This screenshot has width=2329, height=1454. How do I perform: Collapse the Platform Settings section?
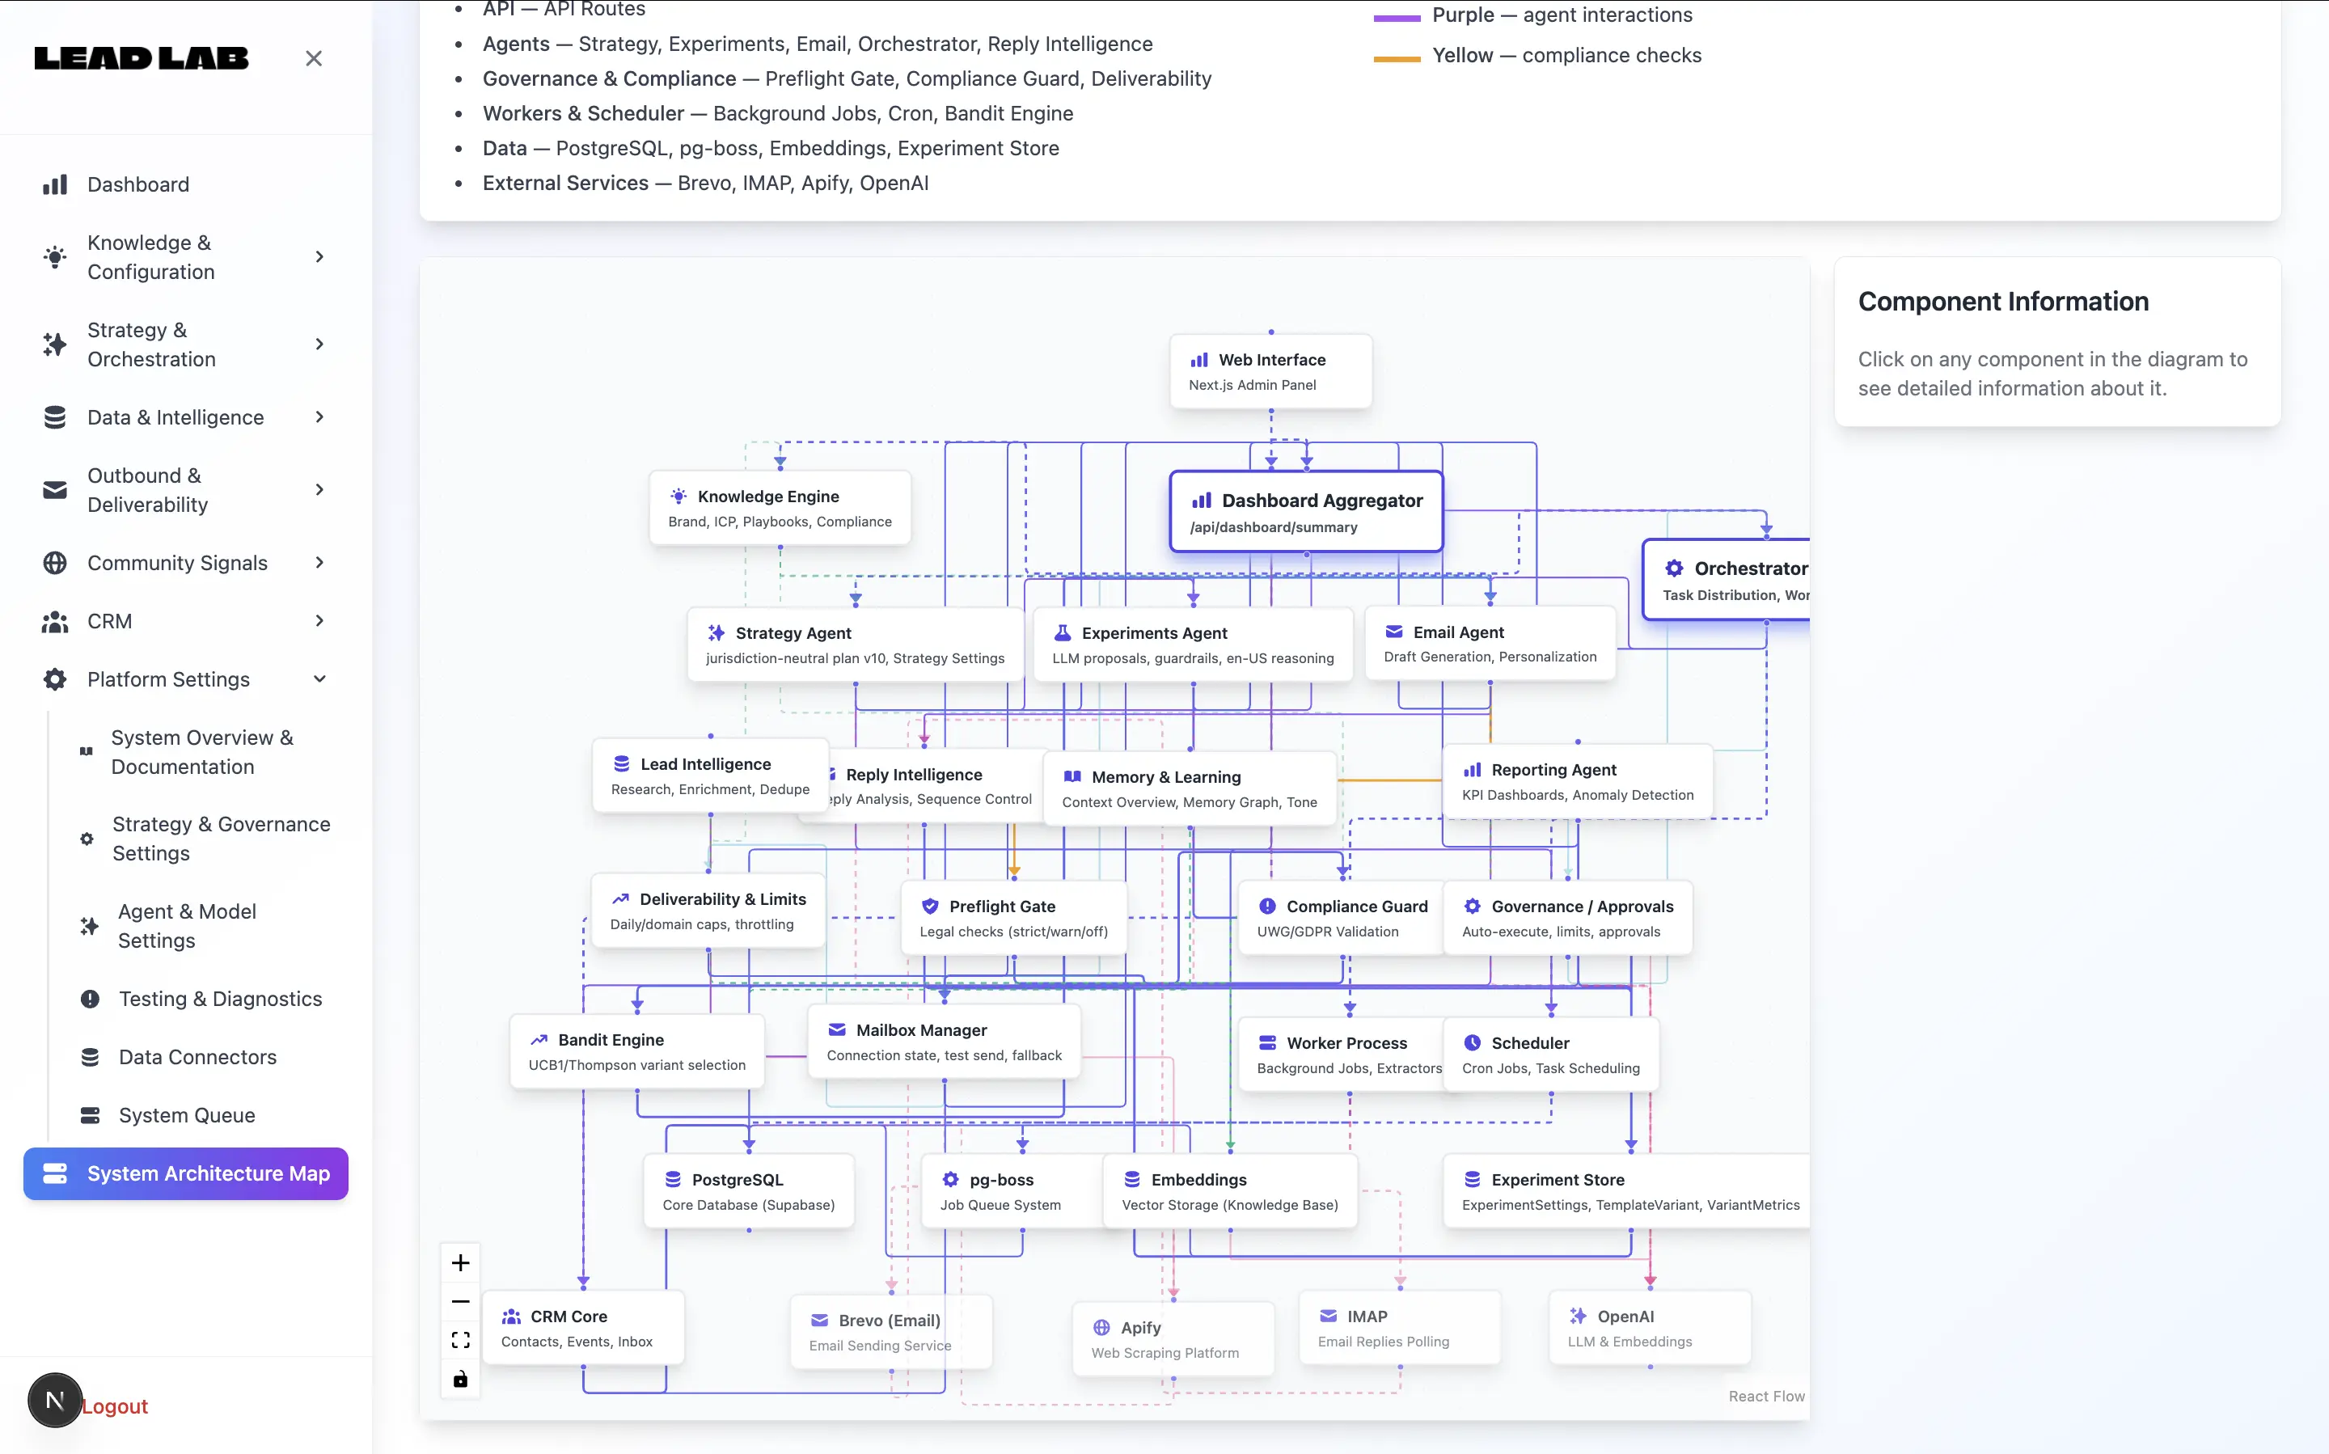click(x=319, y=679)
